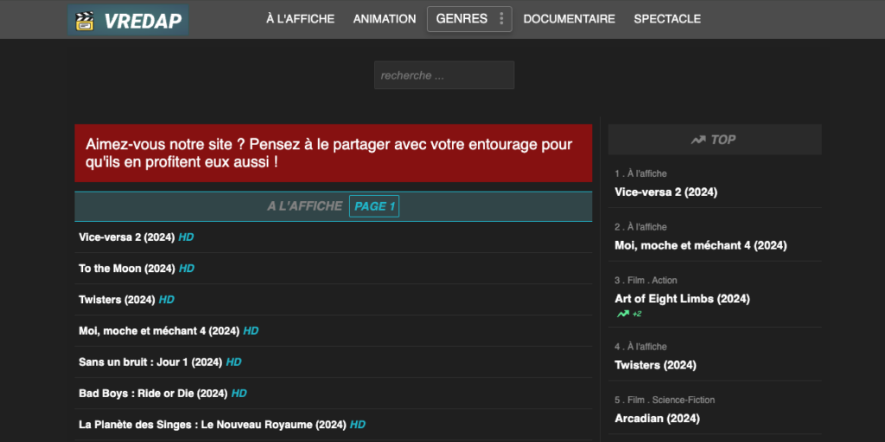The image size is (885, 442).
Task: Select Art of Eight Limbs in TOP list
Action: (x=682, y=299)
